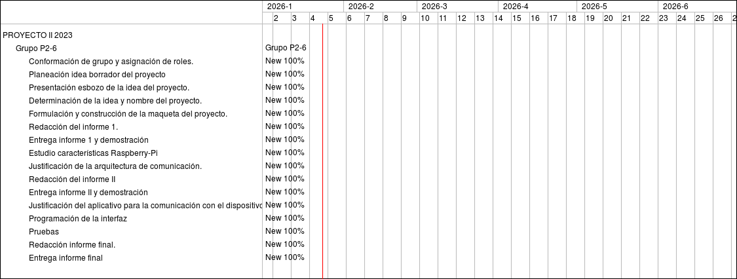737x279 pixels.
Task: Select week 22 in the timeline header
Action: pos(645,18)
